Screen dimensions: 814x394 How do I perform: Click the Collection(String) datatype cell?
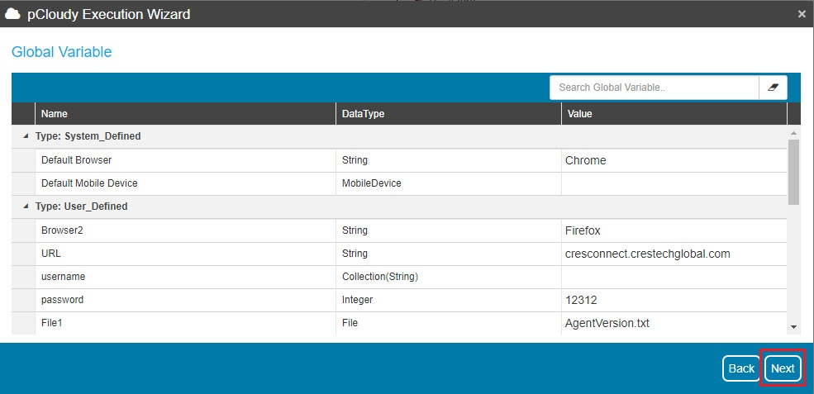coord(449,278)
